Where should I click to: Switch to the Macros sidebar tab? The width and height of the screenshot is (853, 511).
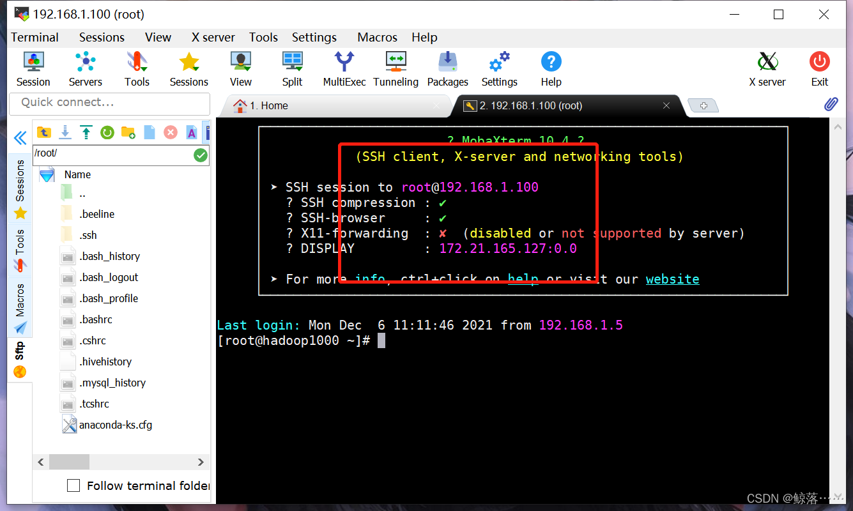[20, 309]
